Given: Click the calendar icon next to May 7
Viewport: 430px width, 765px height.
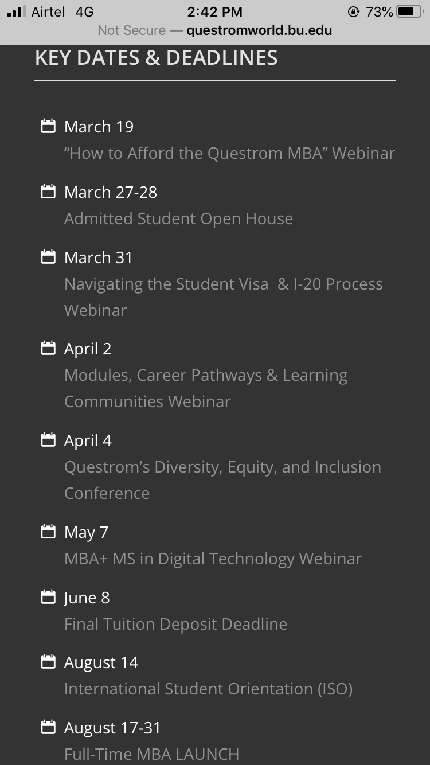Looking at the screenshot, I should click(48, 532).
